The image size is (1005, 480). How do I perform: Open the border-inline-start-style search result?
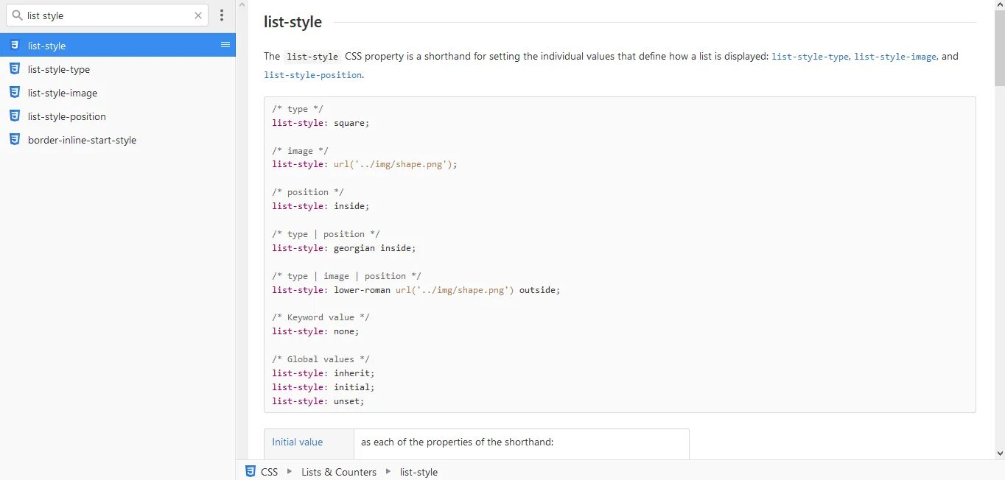click(82, 140)
